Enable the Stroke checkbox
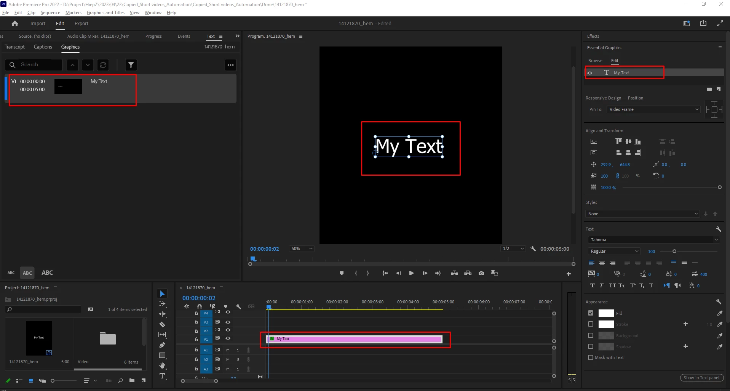 591,324
